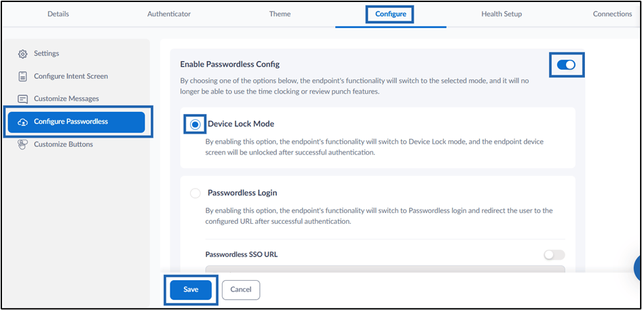Click the Configure Passwordless cloud icon
This screenshot has width=642, height=310.
pyautogui.click(x=23, y=122)
